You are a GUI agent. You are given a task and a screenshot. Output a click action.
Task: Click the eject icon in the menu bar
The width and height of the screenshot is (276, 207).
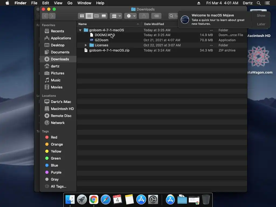pos(199,3)
